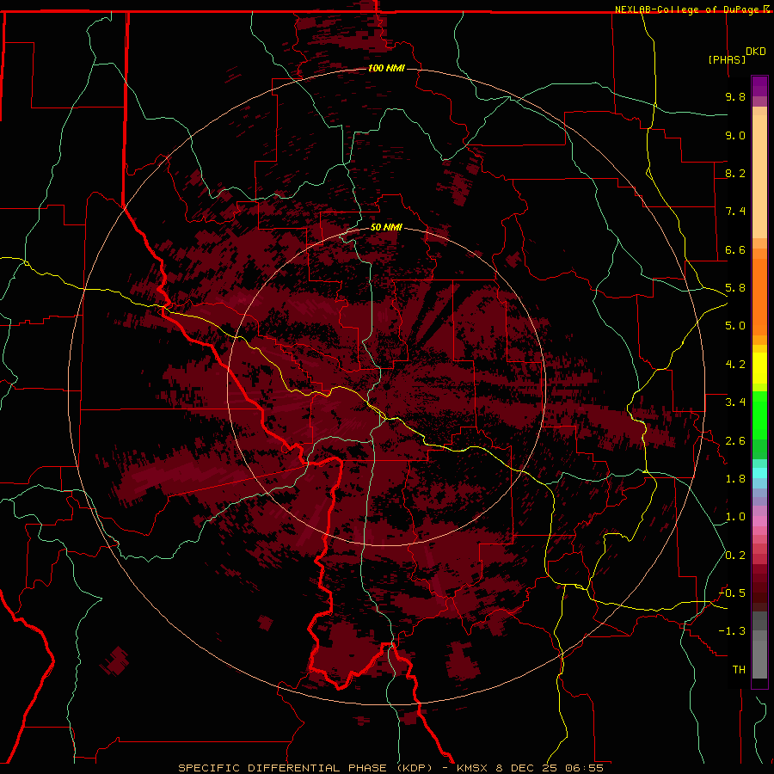This screenshot has width=774, height=774.
Task: Click the [PHAS] legend label
Action: pos(727,59)
